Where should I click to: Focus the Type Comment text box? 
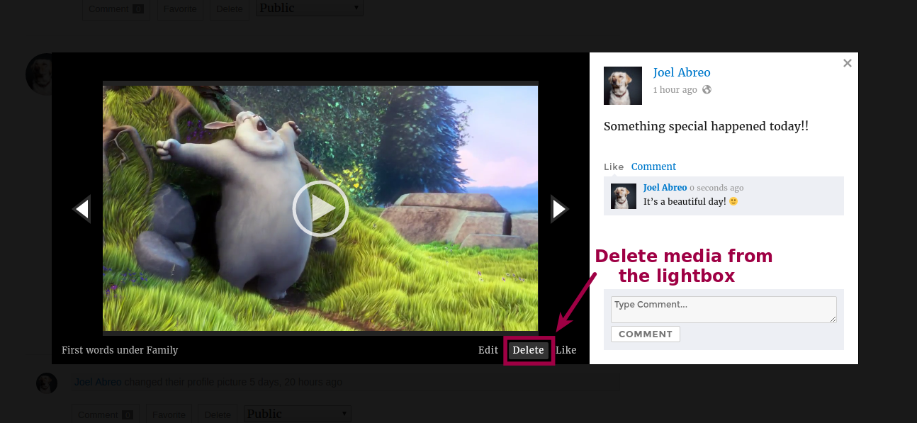click(x=723, y=310)
